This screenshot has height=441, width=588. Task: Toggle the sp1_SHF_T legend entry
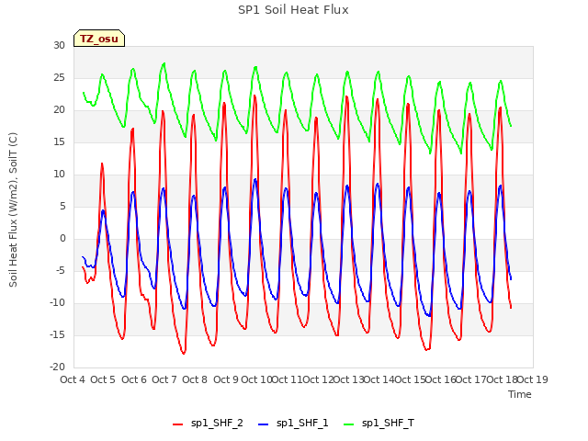pyautogui.click(x=379, y=424)
